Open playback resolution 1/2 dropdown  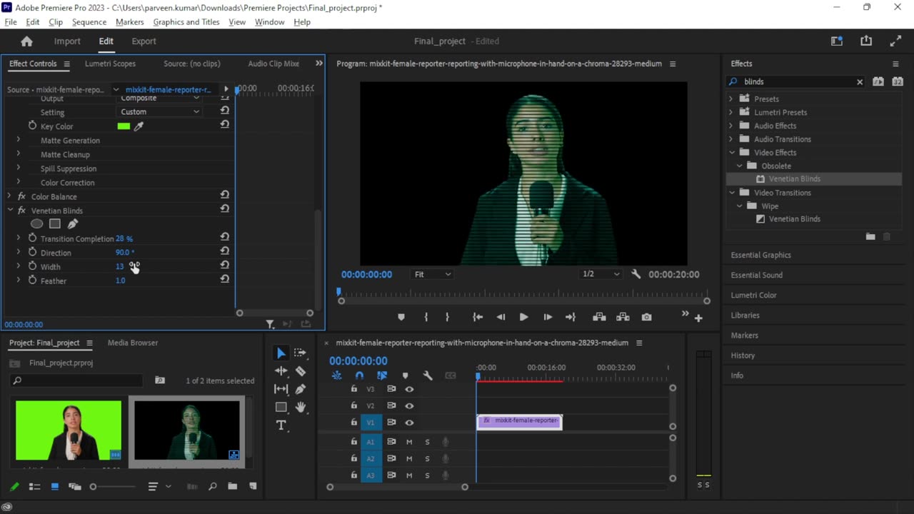601,274
